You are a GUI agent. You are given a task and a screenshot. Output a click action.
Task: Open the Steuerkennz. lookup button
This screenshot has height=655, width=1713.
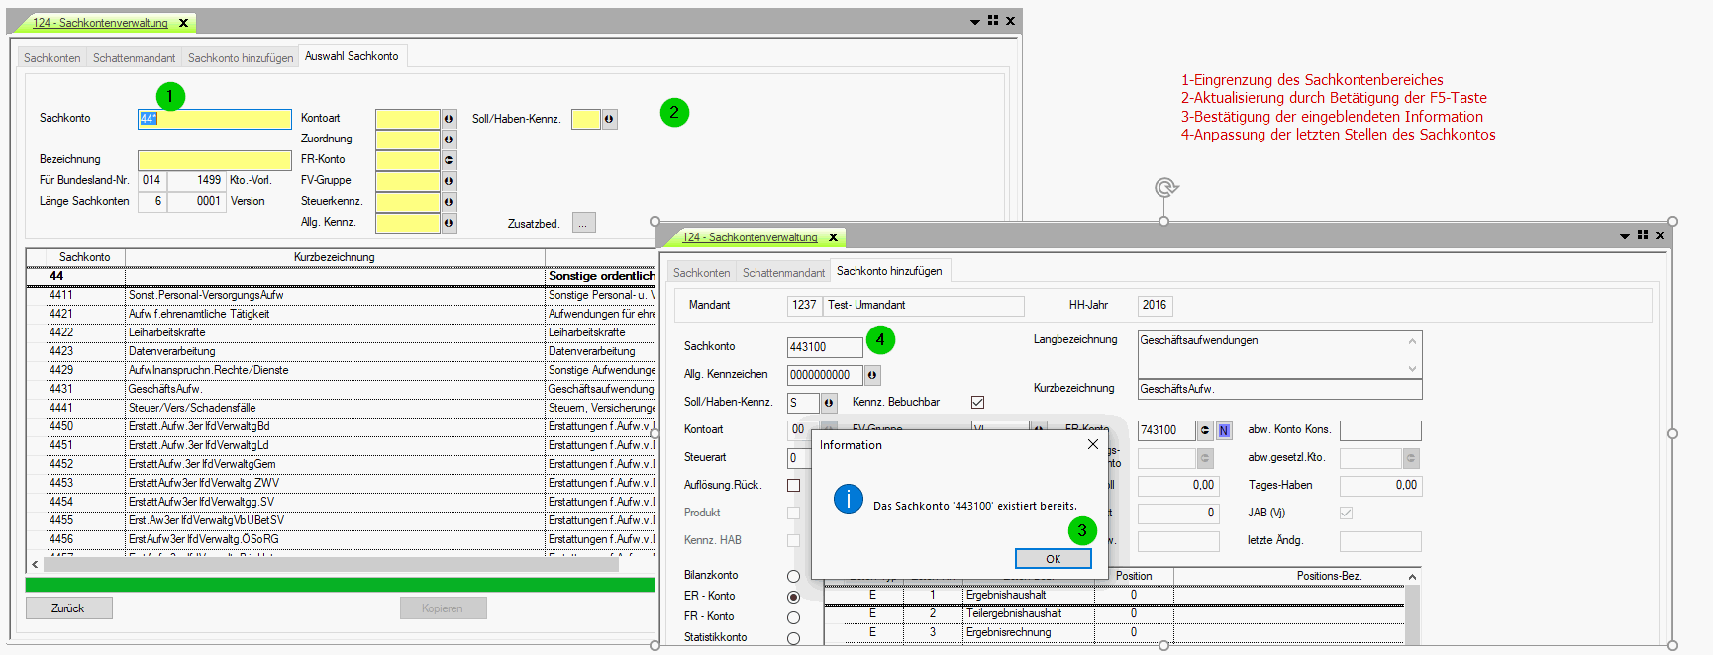tap(449, 202)
